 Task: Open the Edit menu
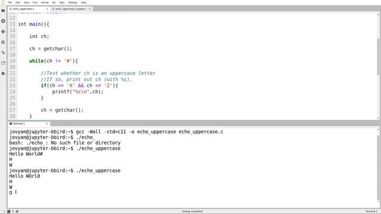click(x=18, y=2)
